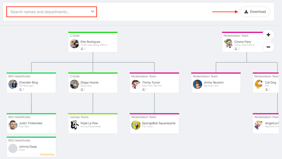Click Justin Timberlake's avatar
282x159 pixels.
(x=13, y=125)
